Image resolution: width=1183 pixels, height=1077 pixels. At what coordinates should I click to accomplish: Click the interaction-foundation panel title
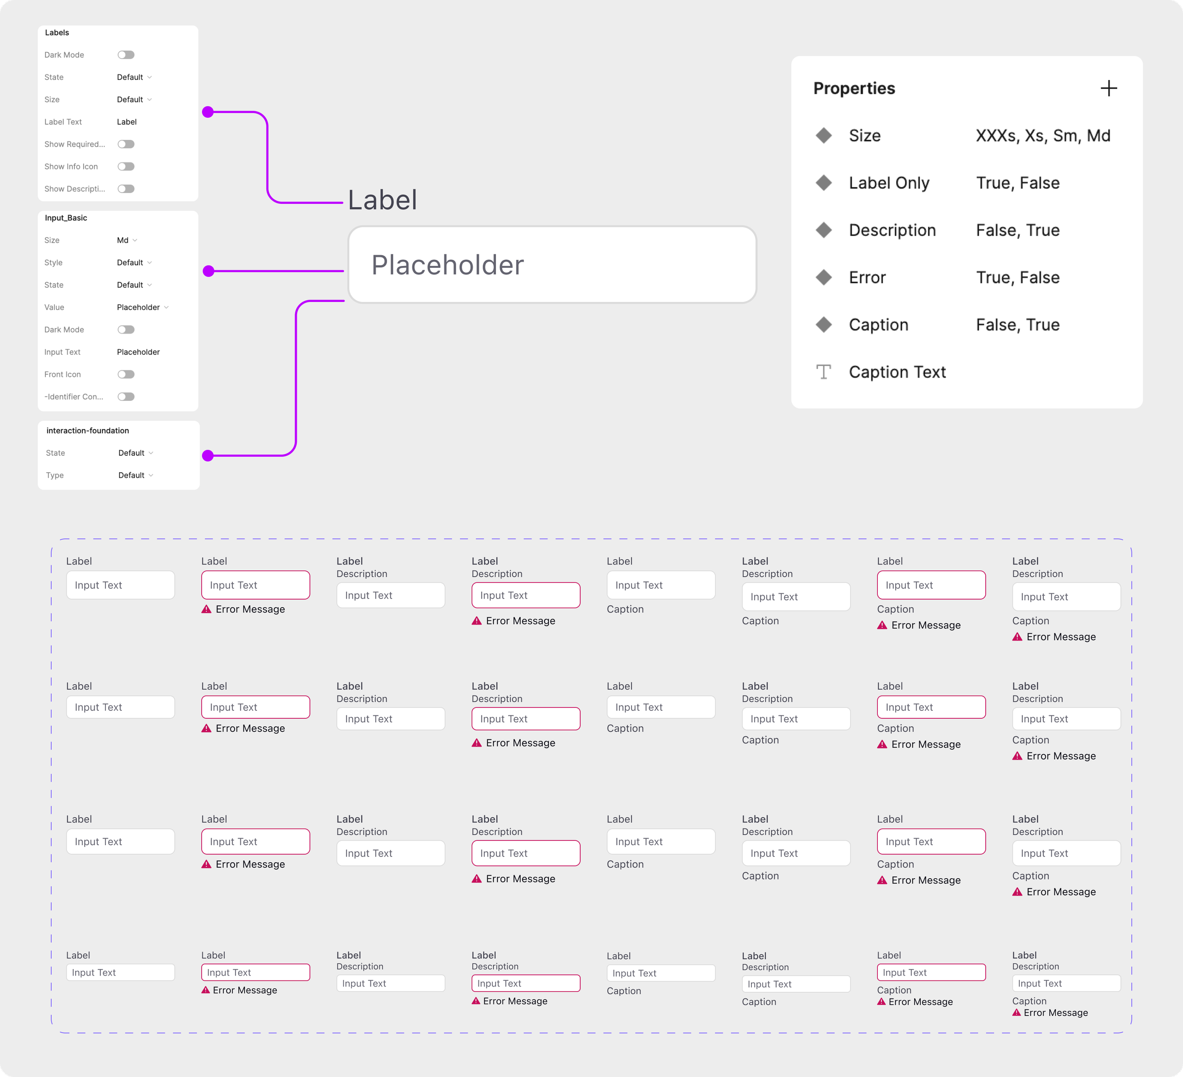(x=88, y=430)
